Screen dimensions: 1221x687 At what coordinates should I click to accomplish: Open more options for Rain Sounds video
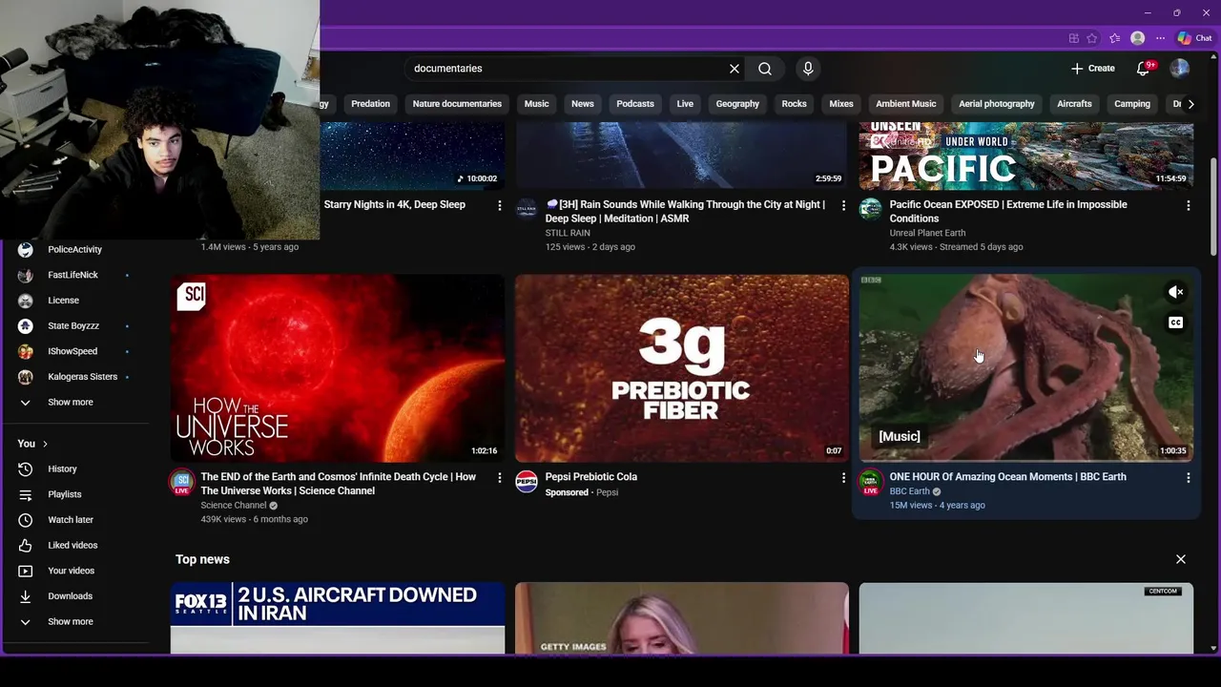[843, 205]
